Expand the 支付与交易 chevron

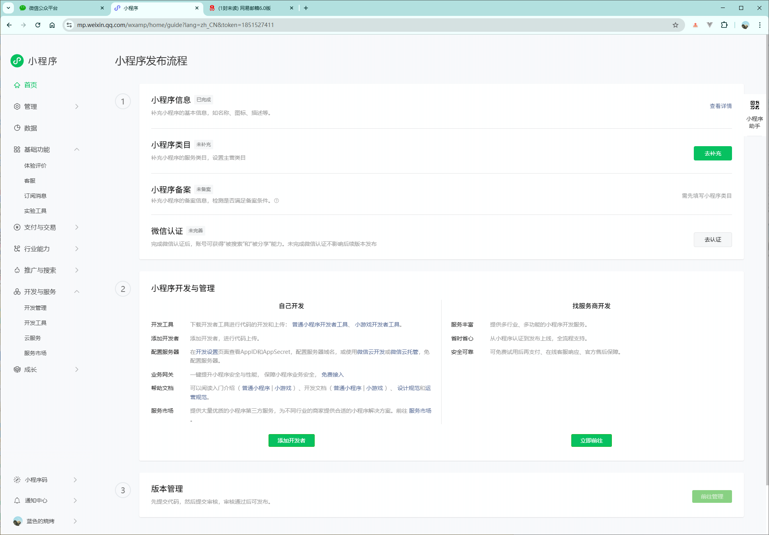coord(77,227)
